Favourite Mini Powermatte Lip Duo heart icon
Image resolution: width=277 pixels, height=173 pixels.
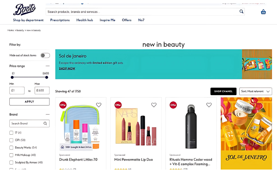(154, 105)
